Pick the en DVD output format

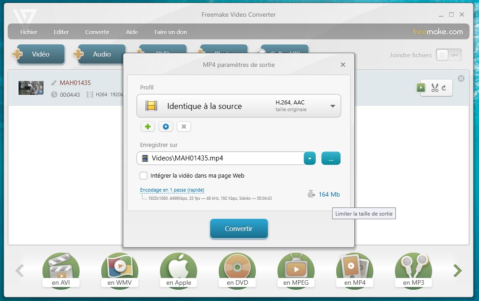click(x=237, y=270)
